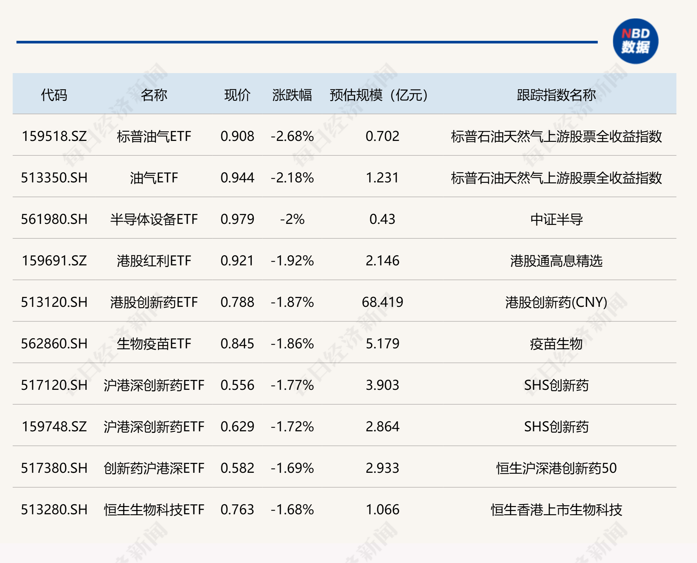
Task: Click the scale value 0.702
Action: [382, 136]
